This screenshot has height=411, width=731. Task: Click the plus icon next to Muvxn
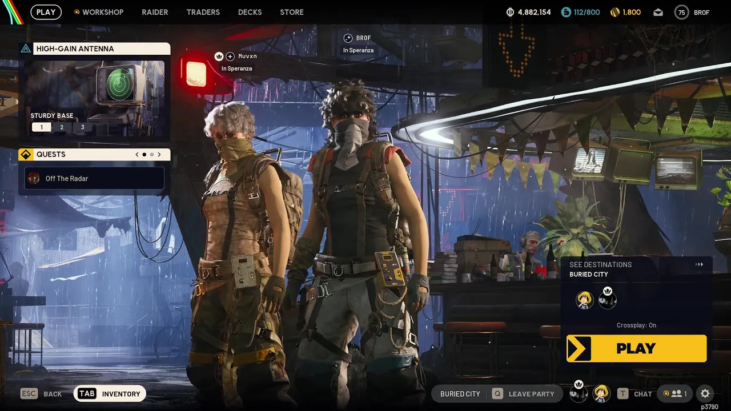[230, 57]
